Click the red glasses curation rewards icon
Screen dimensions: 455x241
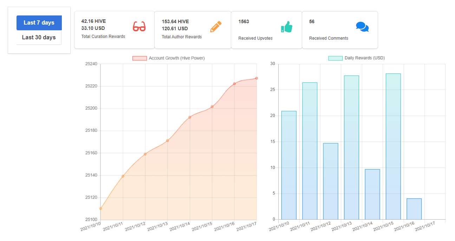(139, 27)
